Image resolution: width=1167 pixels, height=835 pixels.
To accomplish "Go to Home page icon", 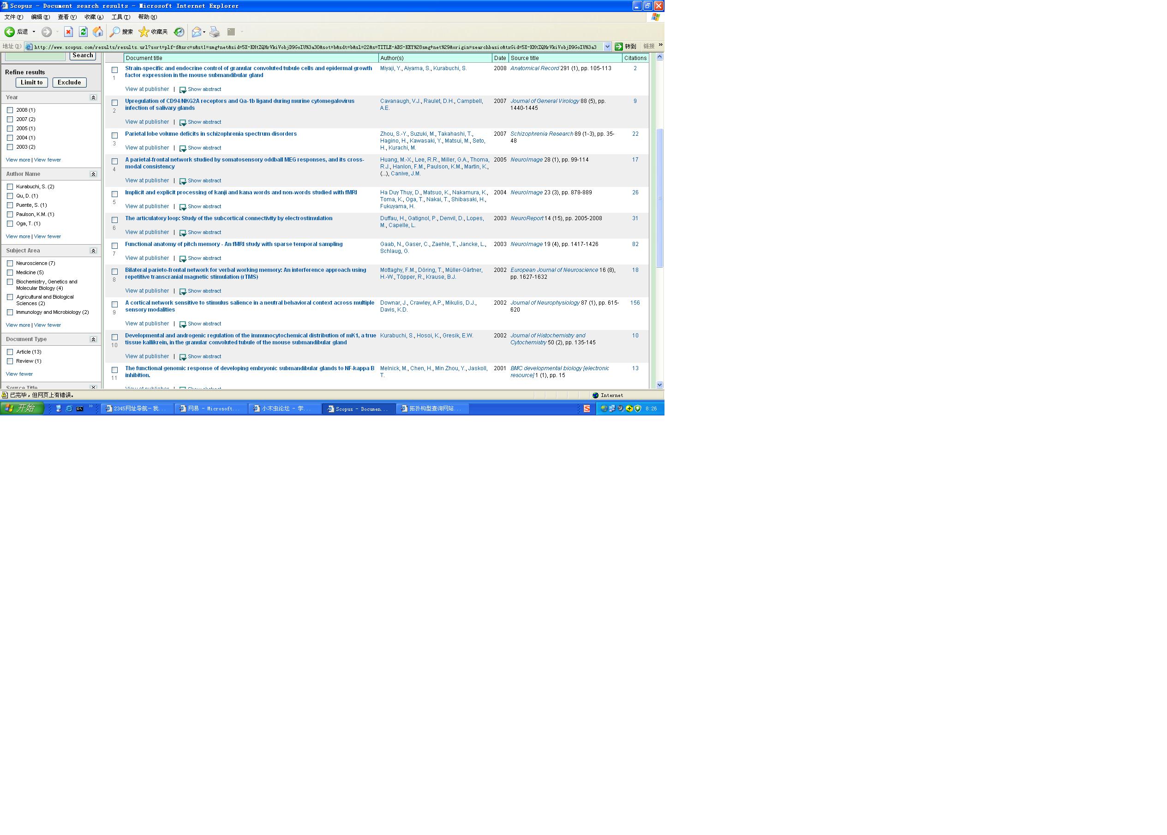I will (x=98, y=32).
